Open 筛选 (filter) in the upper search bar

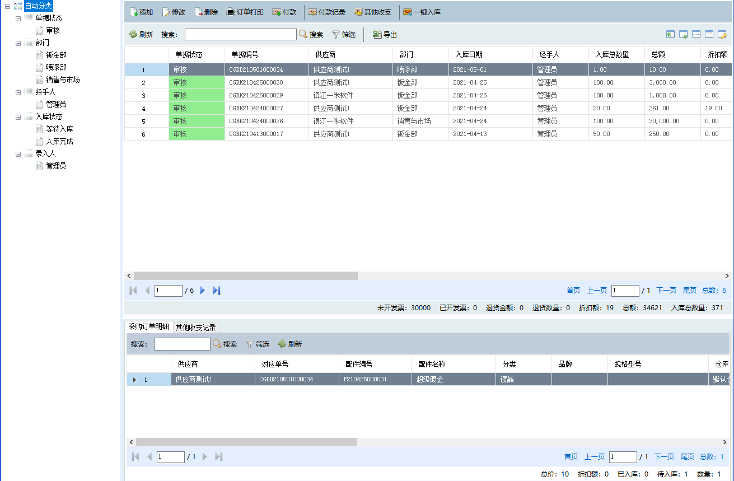pos(344,35)
